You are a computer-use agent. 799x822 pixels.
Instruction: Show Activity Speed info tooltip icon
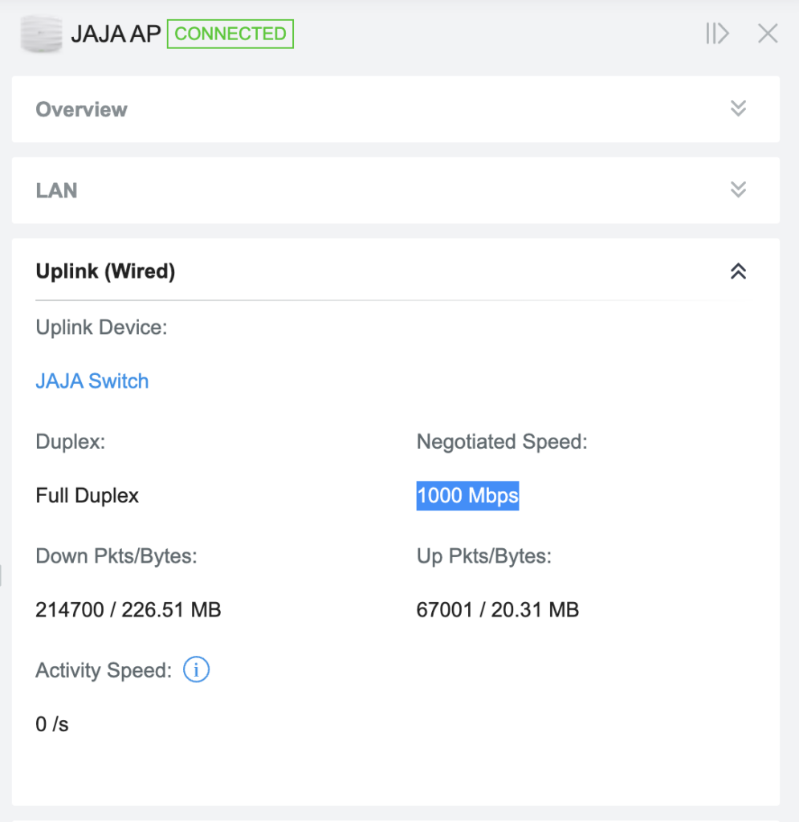pos(196,669)
